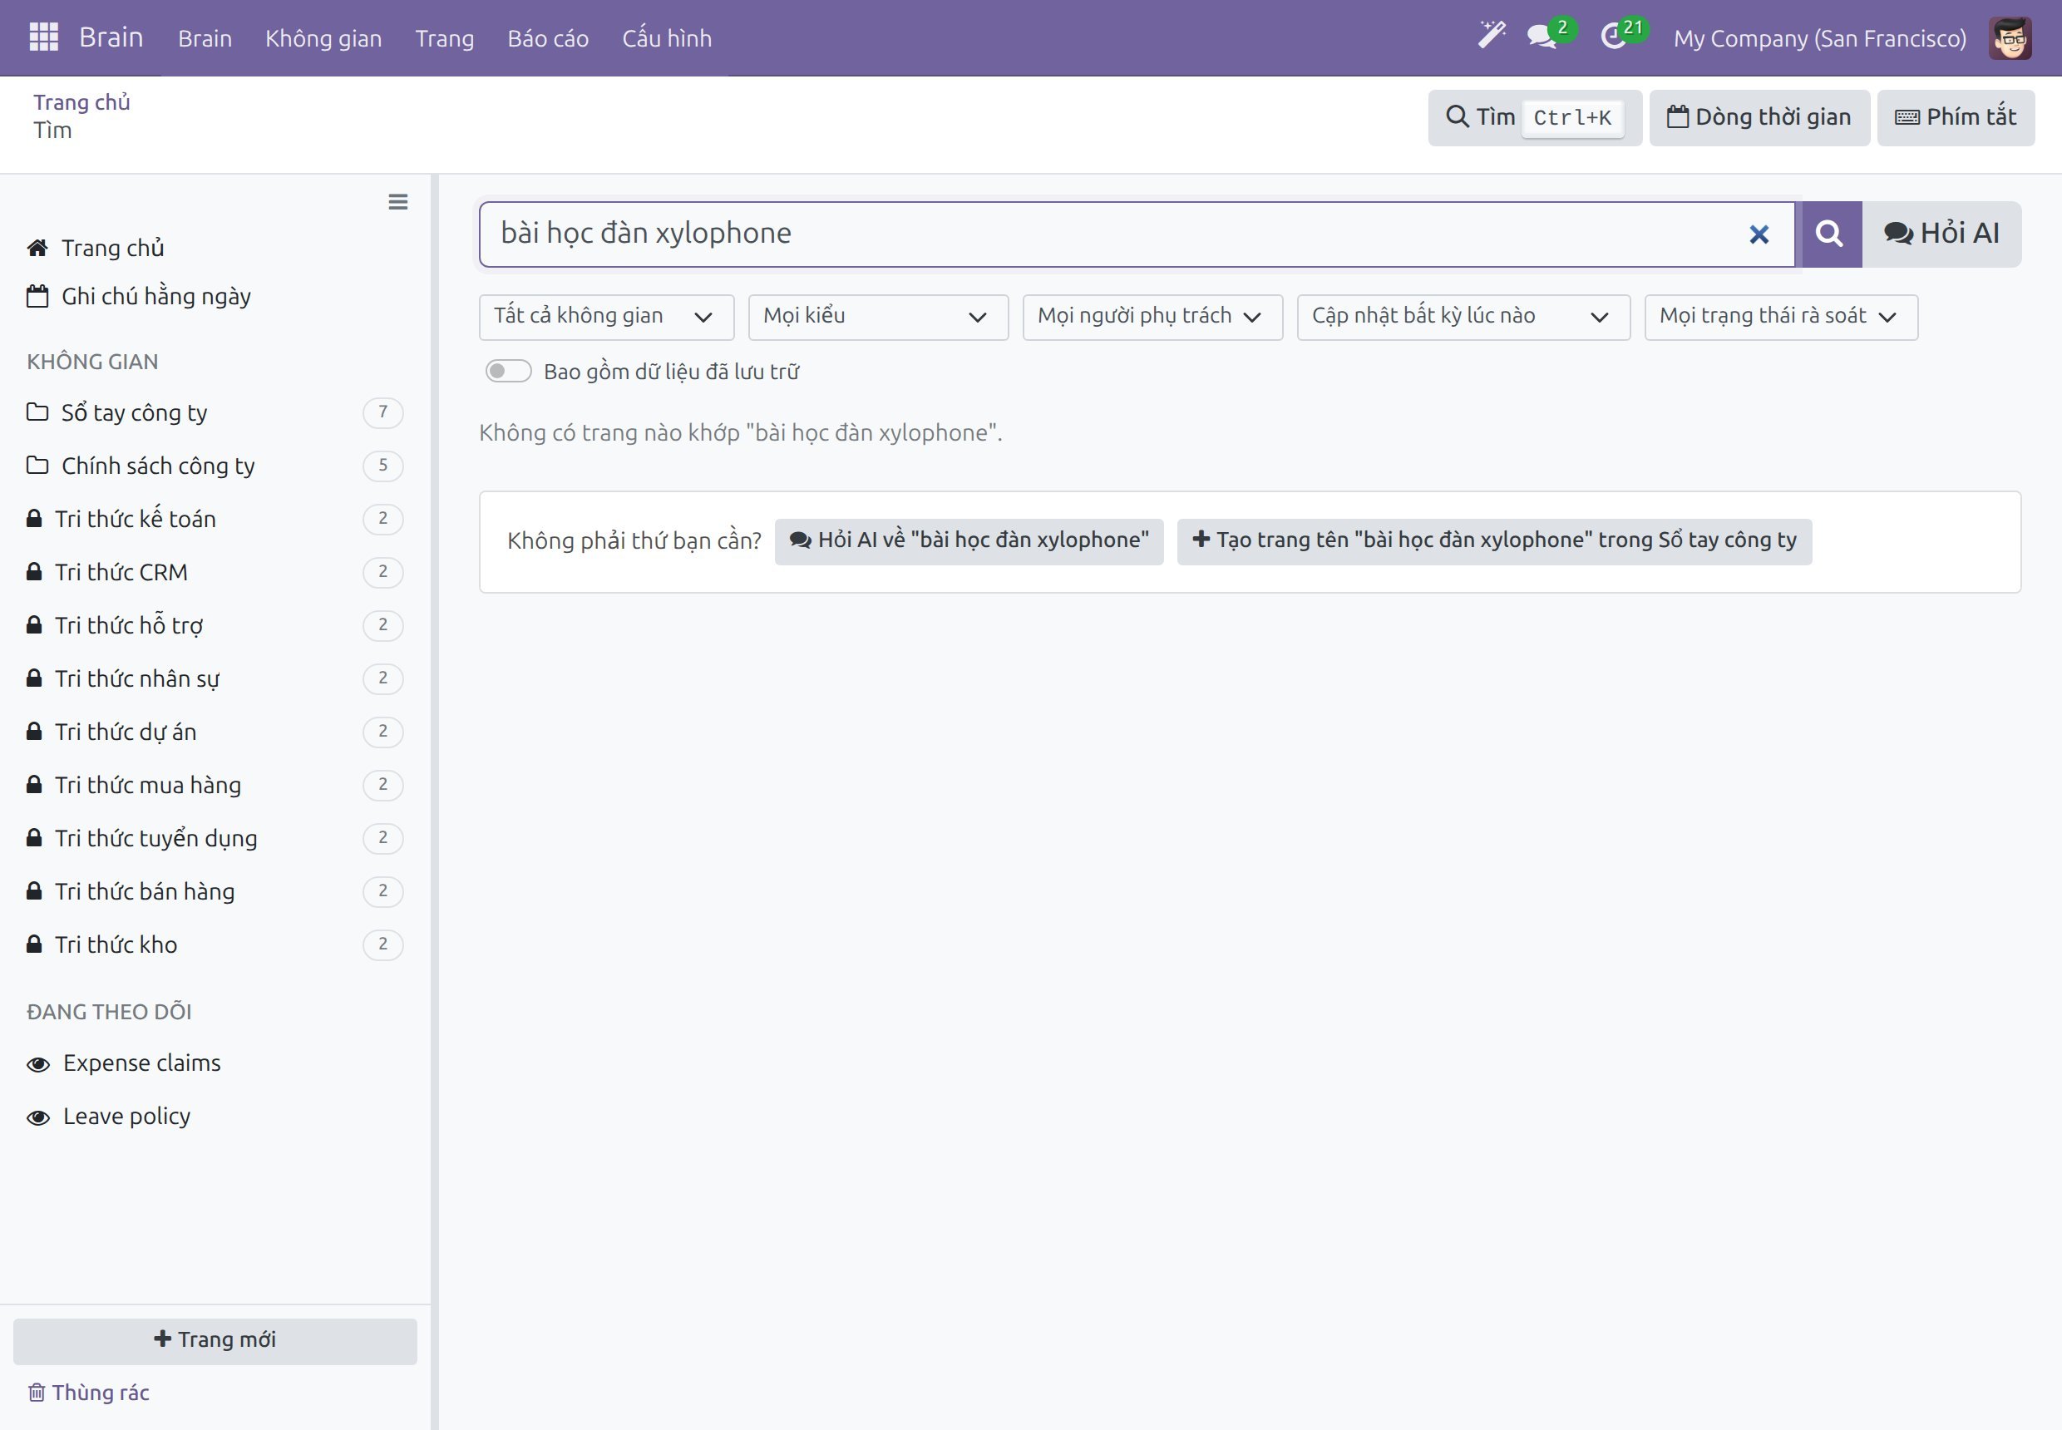Expand the Mọi kiểu dropdown
Image resolution: width=2062 pixels, height=1430 pixels.
[878, 318]
